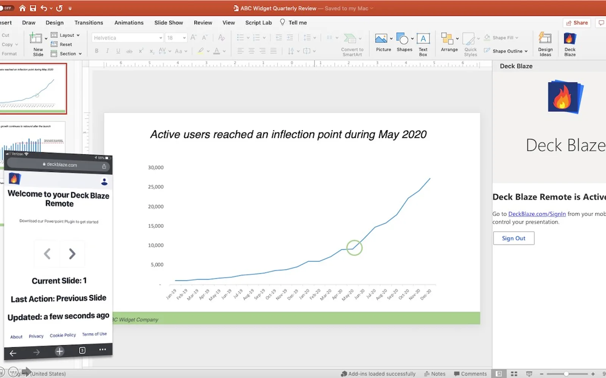Open new tab plus in mobile browser
Image resolution: width=606 pixels, height=378 pixels.
(x=59, y=352)
